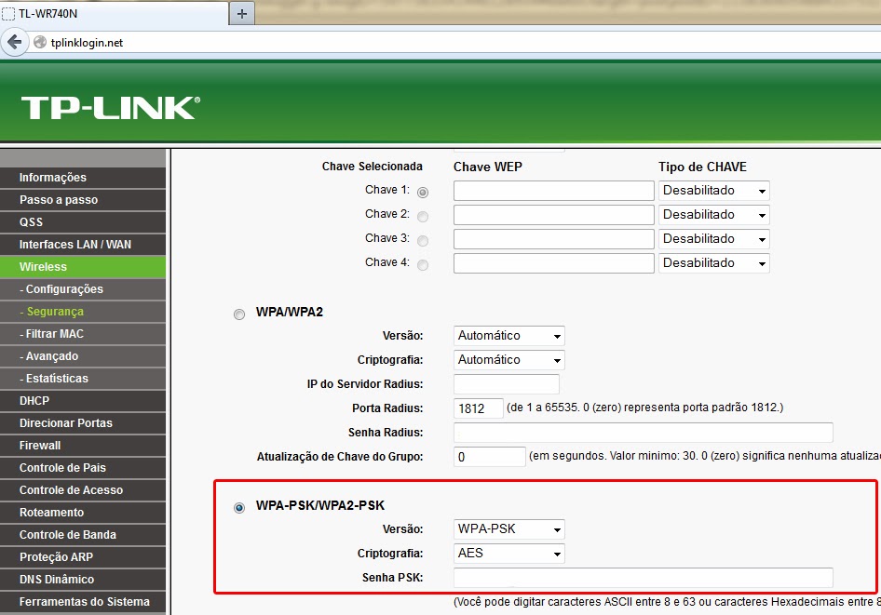Open Chave 4 Tipo de CHAVE dropdown

pyautogui.click(x=713, y=263)
